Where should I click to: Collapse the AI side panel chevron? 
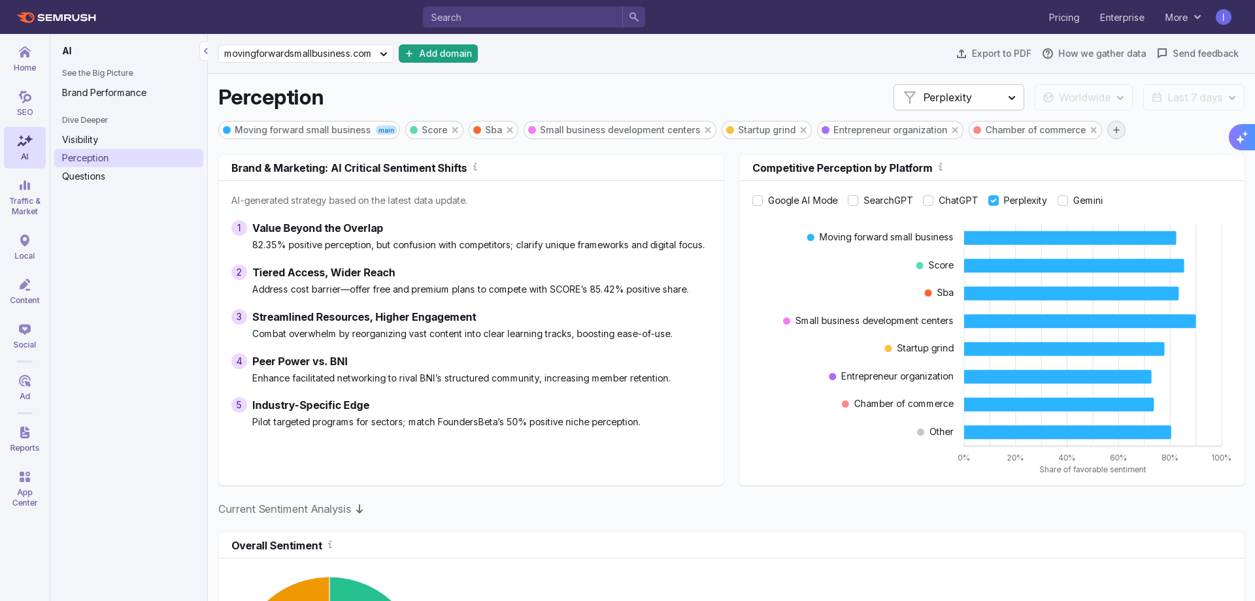coord(205,51)
